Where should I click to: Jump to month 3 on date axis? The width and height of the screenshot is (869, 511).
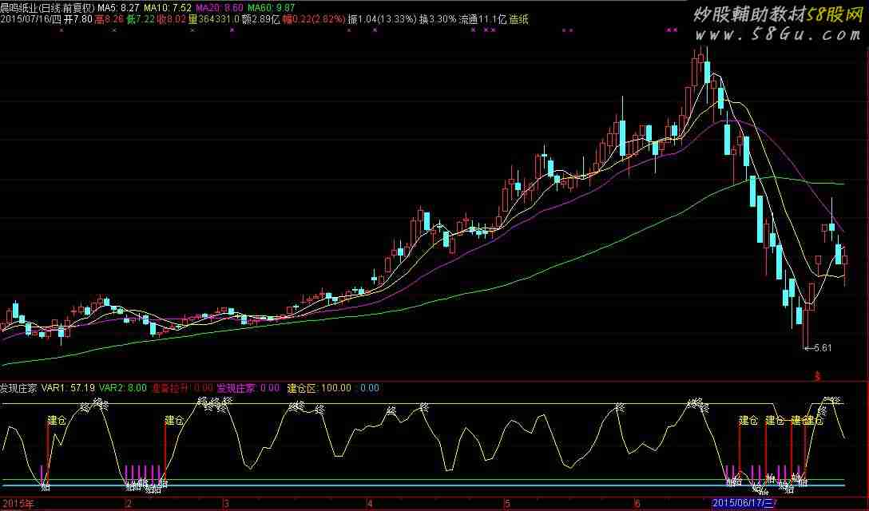click(x=226, y=503)
